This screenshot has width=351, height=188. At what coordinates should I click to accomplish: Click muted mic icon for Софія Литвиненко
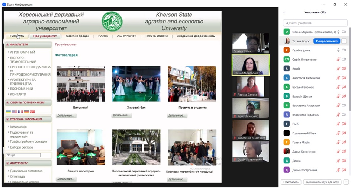coord(338,60)
